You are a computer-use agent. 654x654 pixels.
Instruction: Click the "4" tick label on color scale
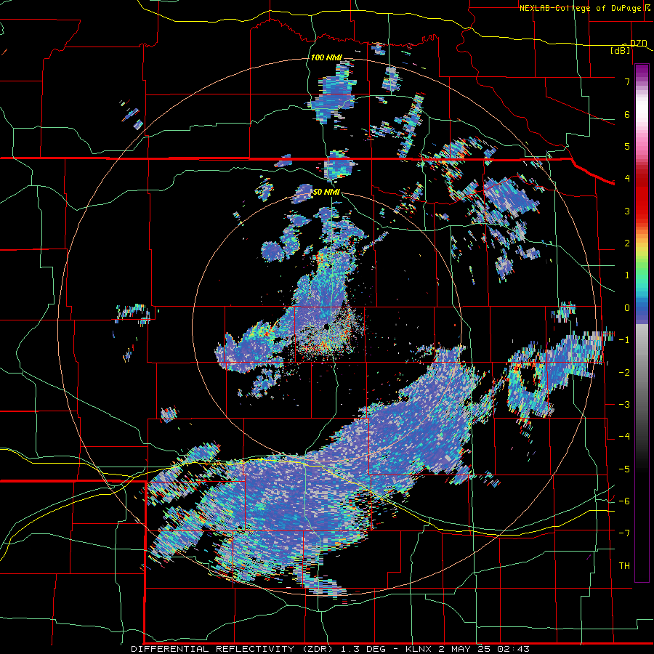627,179
